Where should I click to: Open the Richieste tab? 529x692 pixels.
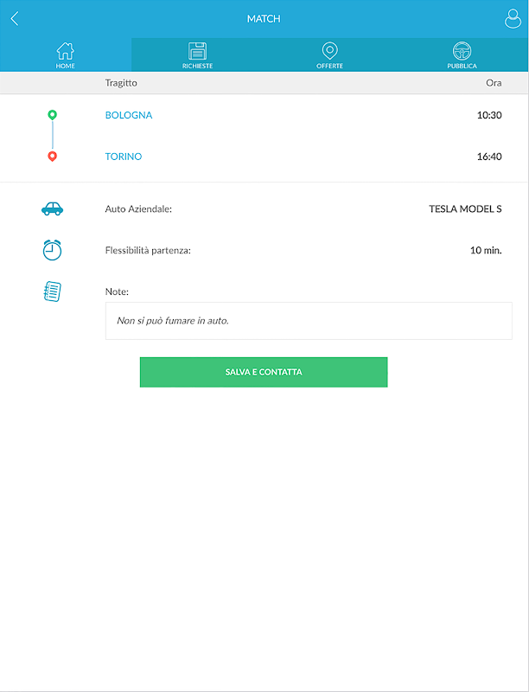point(197,55)
